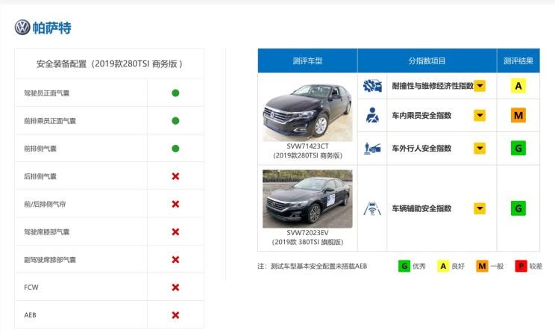
Task: Click the (2019款280TSI 商务版) caption
Action: coord(307,155)
